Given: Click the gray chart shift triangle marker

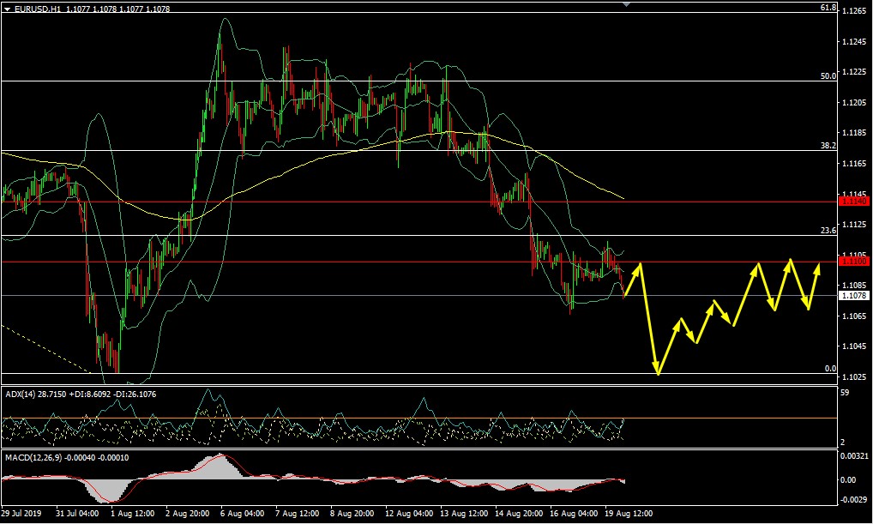Looking at the screenshot, I should (x=626, y=4).
